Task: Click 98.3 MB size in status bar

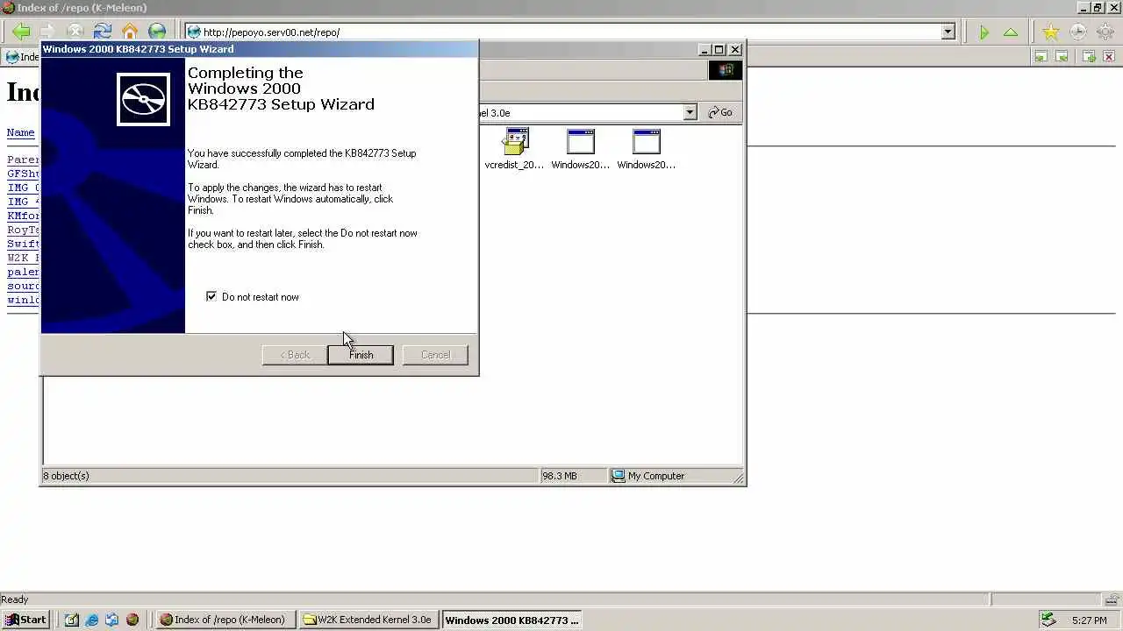Action: [560, 476]
